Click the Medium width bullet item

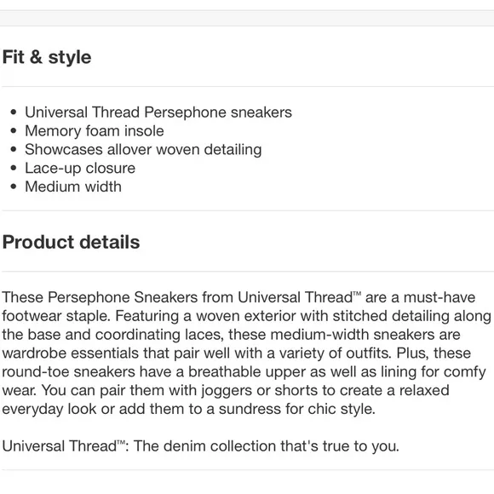(73, 187)
